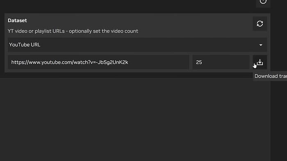The width and height of the screenshot is (287, 161).
Task: Focus the youtube.com/watch URL text field
Action: (98, 62)
